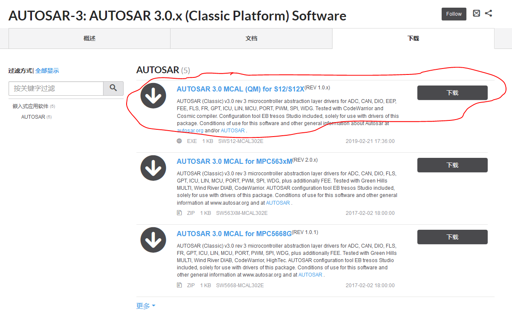The image size is (512, 314).
Task: Click the ZIP file icon for SW563XM-MCAL302E
Action: 179,213
